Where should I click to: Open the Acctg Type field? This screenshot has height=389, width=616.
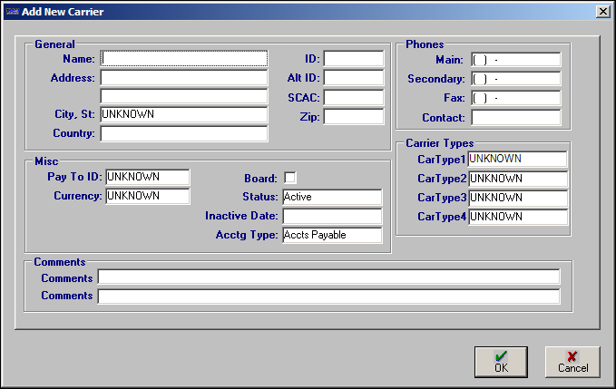tap(331, 235)
